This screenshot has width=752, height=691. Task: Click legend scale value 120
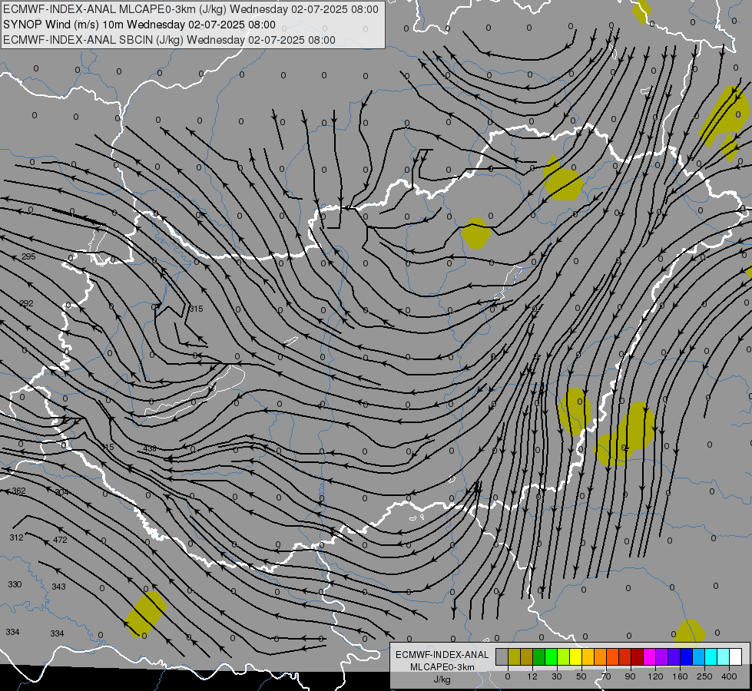tap(655, 676)
